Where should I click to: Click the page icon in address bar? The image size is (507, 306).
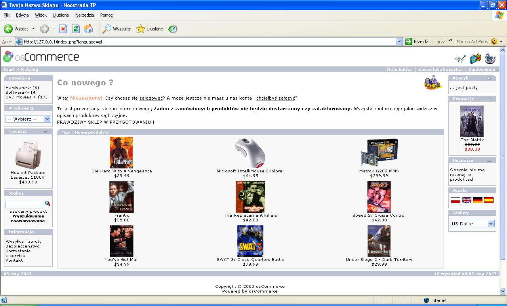click(19, 42)
